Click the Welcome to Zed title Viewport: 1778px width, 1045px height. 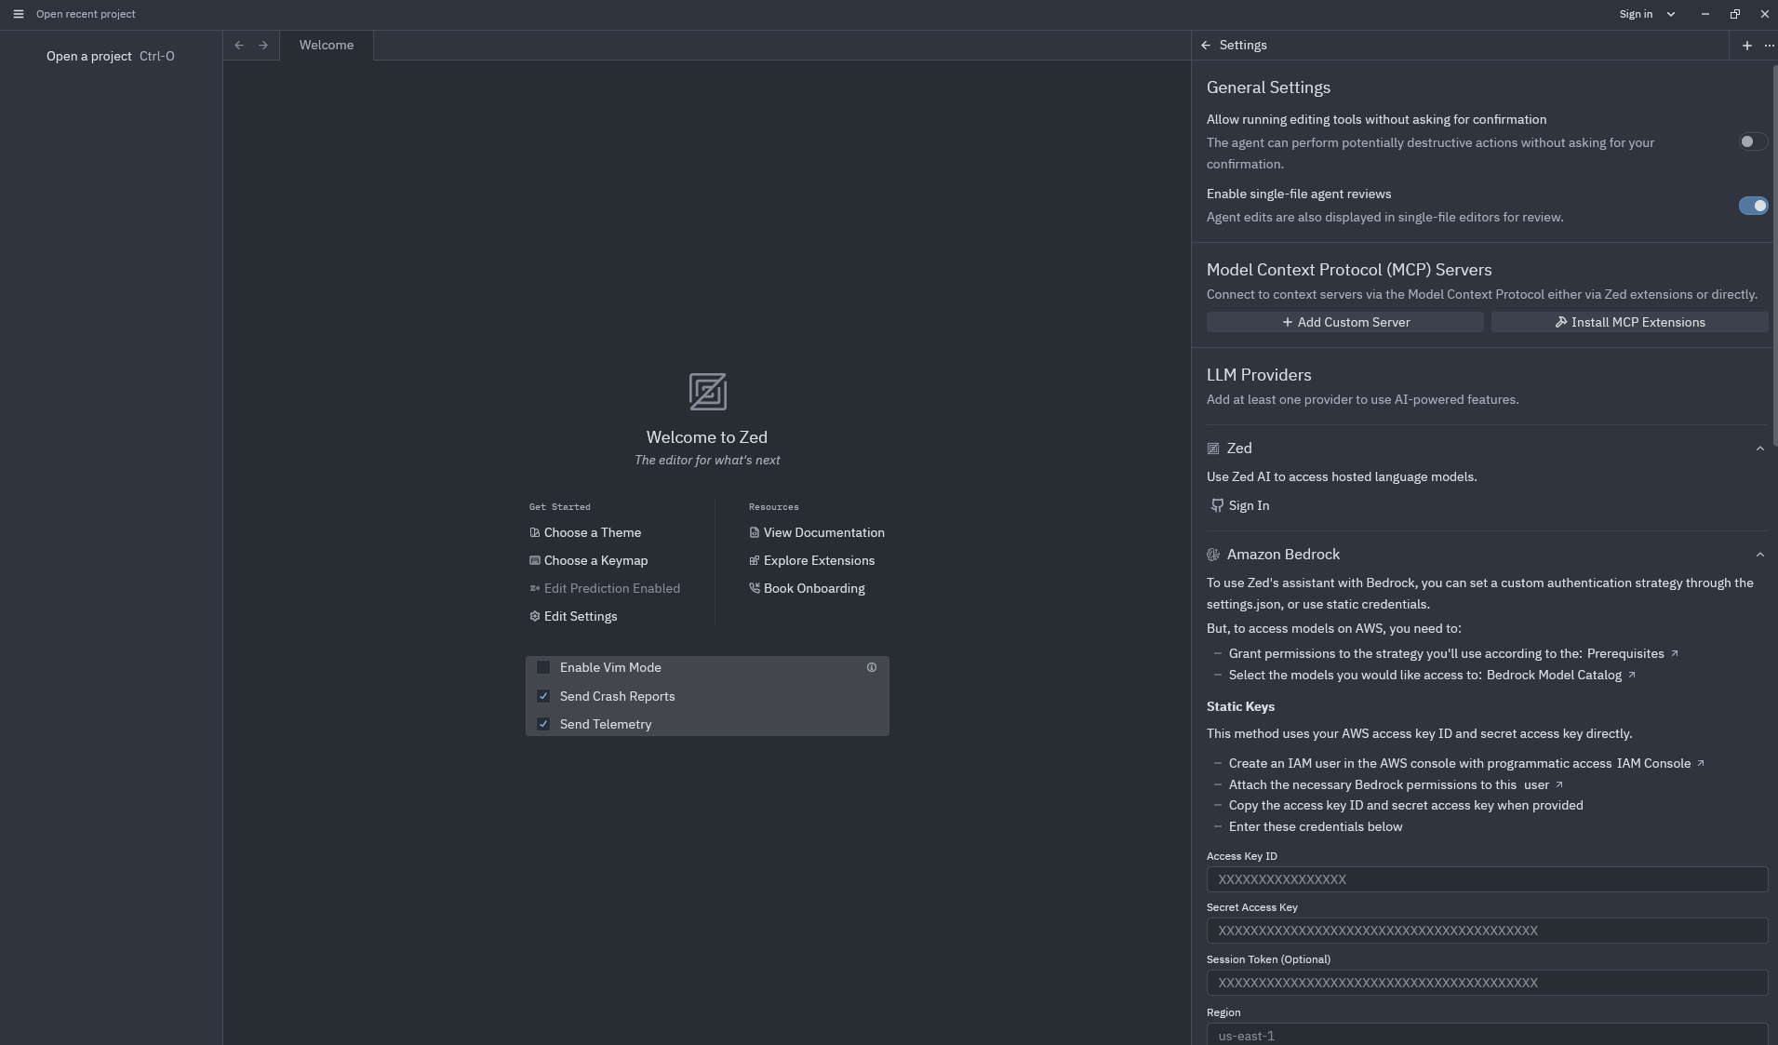[x=707, y=437]
